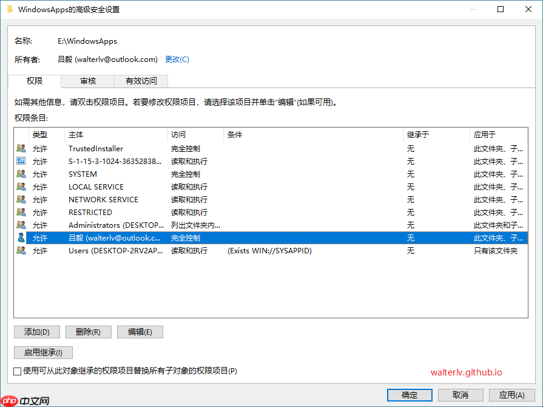Viewport: 543px width, 407px height.
Task: Visit the walterlv.github.io link
Action: (467, 372)
